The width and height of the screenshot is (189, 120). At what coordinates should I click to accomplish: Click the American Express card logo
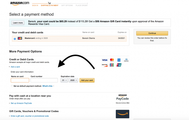pyautogui.click(x=119, y=60)
